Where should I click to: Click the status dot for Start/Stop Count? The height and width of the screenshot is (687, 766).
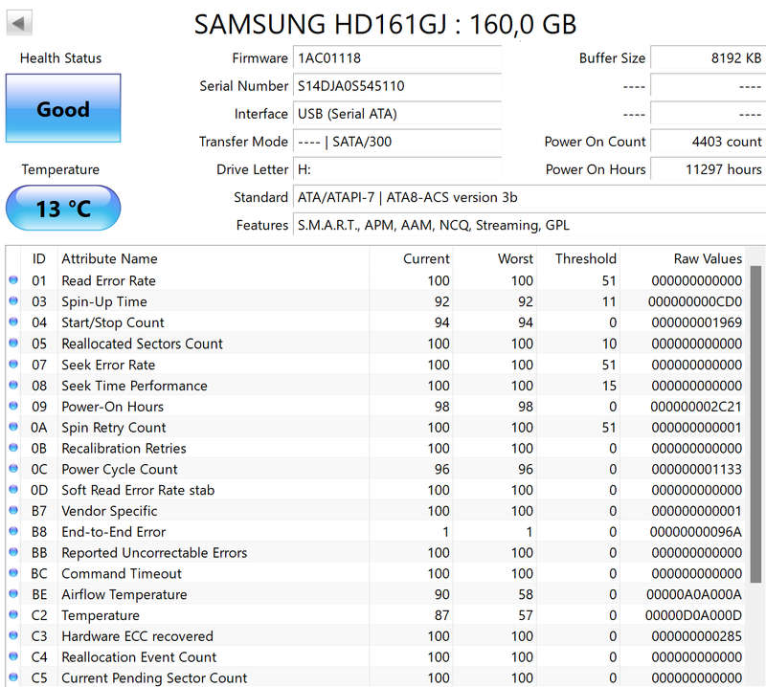pyautogui.click(x=13, y=322)
